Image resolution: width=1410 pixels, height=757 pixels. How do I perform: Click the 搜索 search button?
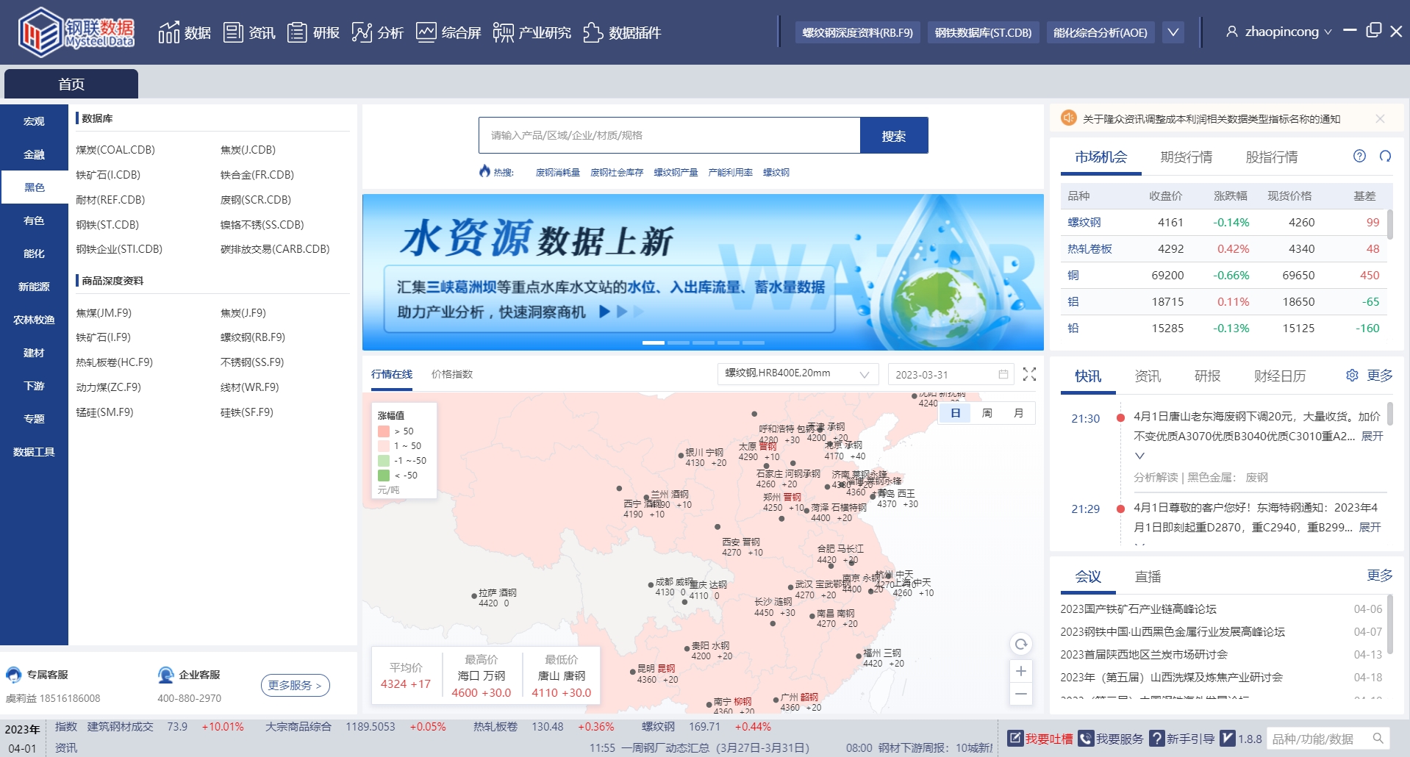[894, 135]
